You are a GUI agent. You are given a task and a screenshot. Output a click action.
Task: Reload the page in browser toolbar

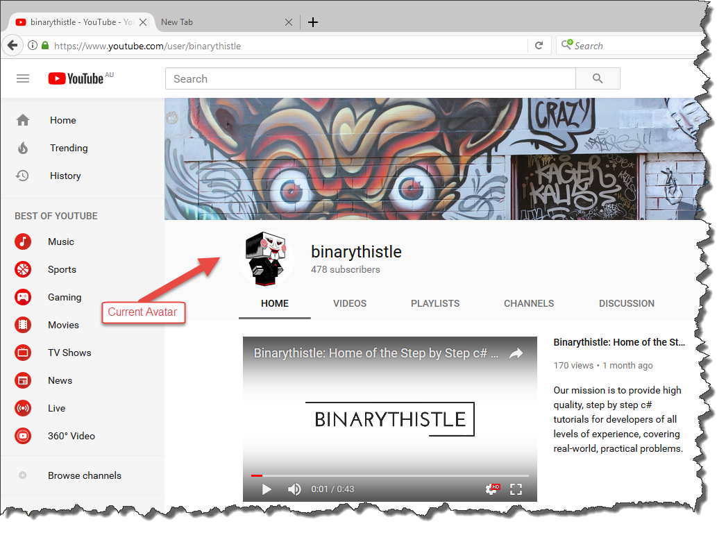coord(539,46)
